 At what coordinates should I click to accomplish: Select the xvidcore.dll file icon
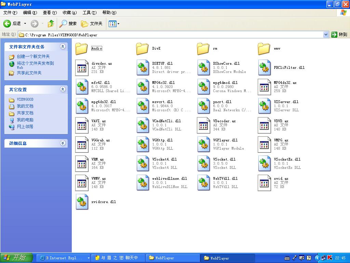tap(82, 202)
